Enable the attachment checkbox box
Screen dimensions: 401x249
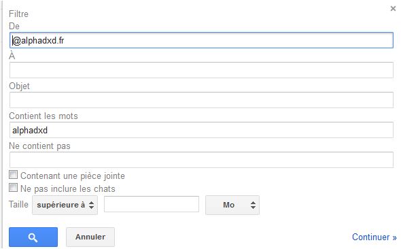(x=14, y=175)
